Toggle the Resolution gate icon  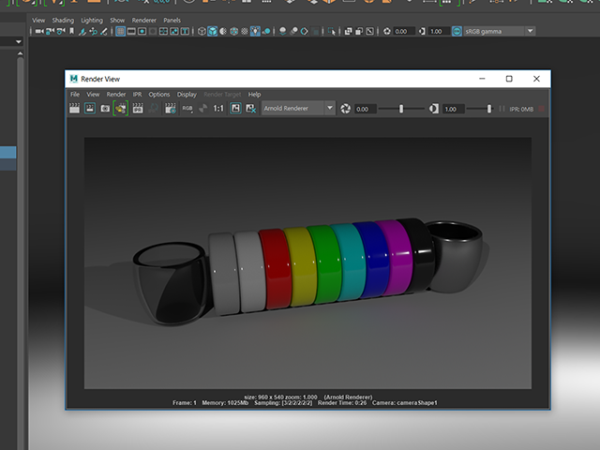pyautogui.click(x=142, y=31)
